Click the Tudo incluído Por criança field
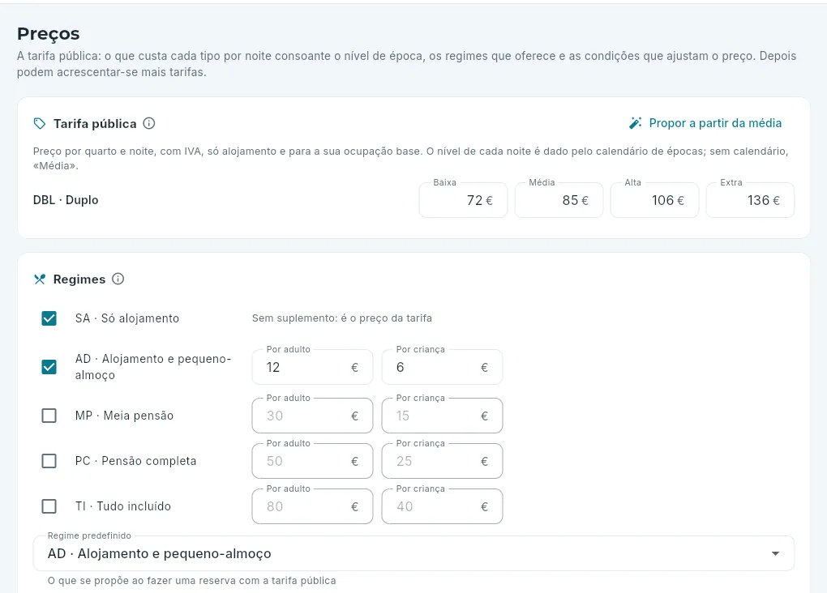Image resolution: width=827 pixels, height=593 pixels. [x=442, y=506]
